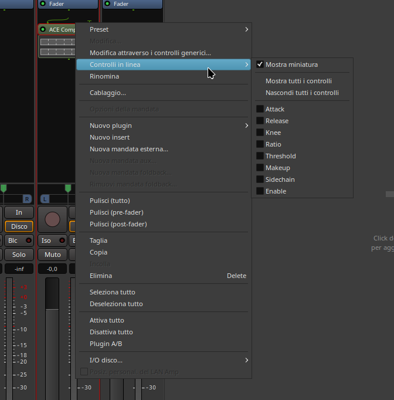Toggle the middle Fader processor LED

[43, 4]
